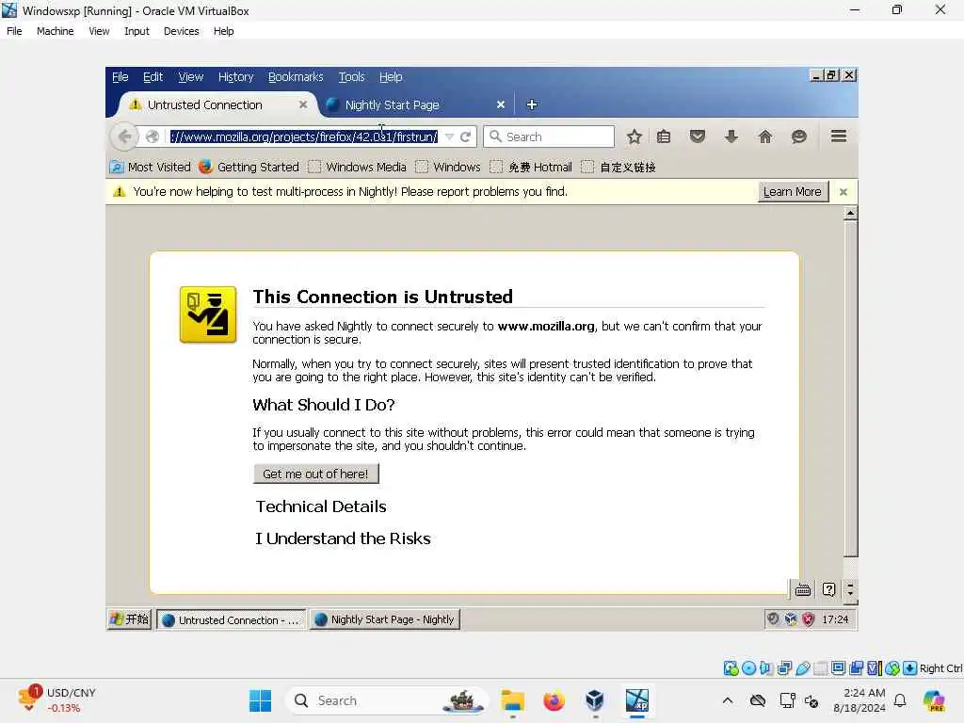Open the Downloads arrow icon
Viewport: 964px width, 723px height.
[731, 137]
